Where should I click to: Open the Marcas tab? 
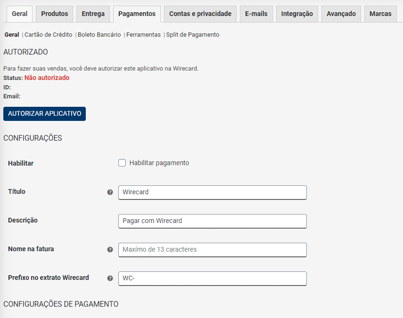pyautogui.click(x=380, y=14)
